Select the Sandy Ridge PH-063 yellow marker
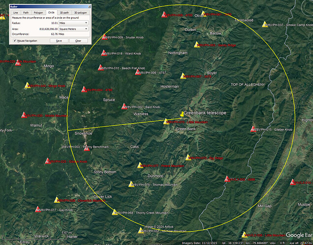 pyautogui.click(x=197, y=45)
